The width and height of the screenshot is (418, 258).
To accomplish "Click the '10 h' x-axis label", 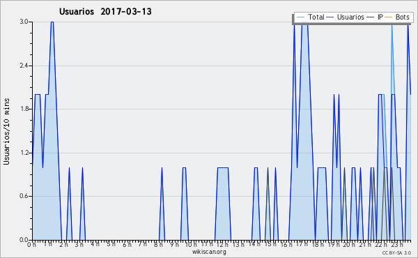I will (x=191, y=245).
